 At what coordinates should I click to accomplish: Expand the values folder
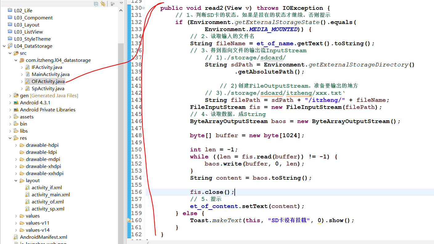(16, 216)
